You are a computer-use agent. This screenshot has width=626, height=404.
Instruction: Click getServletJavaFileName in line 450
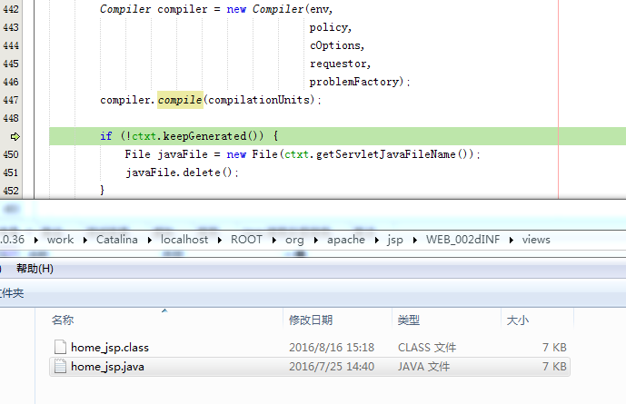pos(385,154)
